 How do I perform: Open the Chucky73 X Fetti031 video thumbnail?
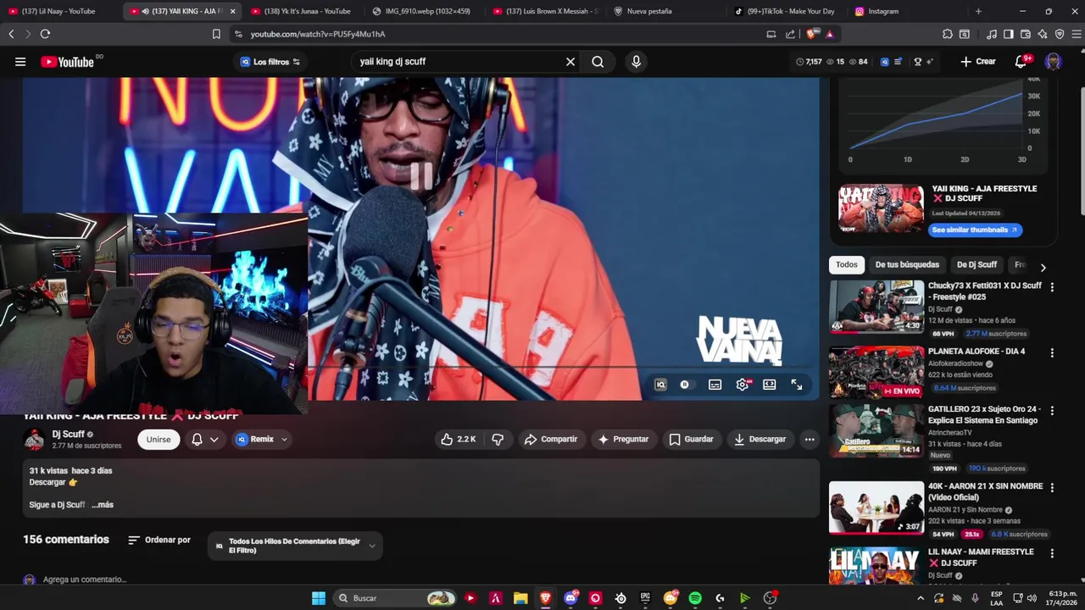coord(876,307)
